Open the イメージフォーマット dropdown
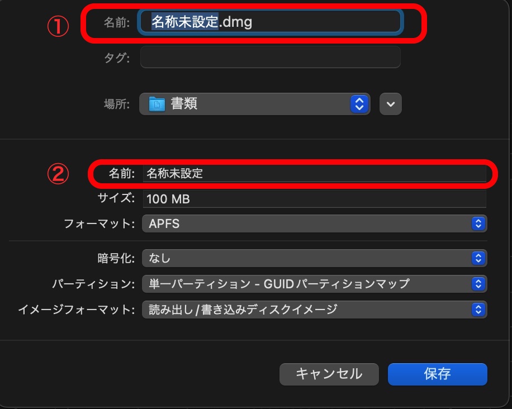Image resolution: width=512 pixels, height=409 pixels. tap(315, 310)
